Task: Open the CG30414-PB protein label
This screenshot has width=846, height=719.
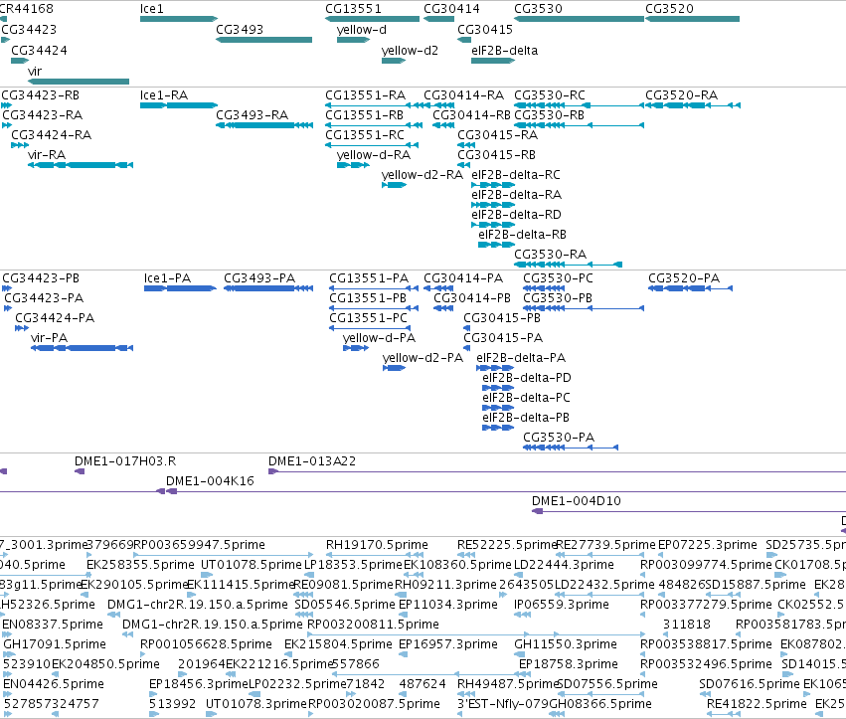Action: tap(472, 298)
